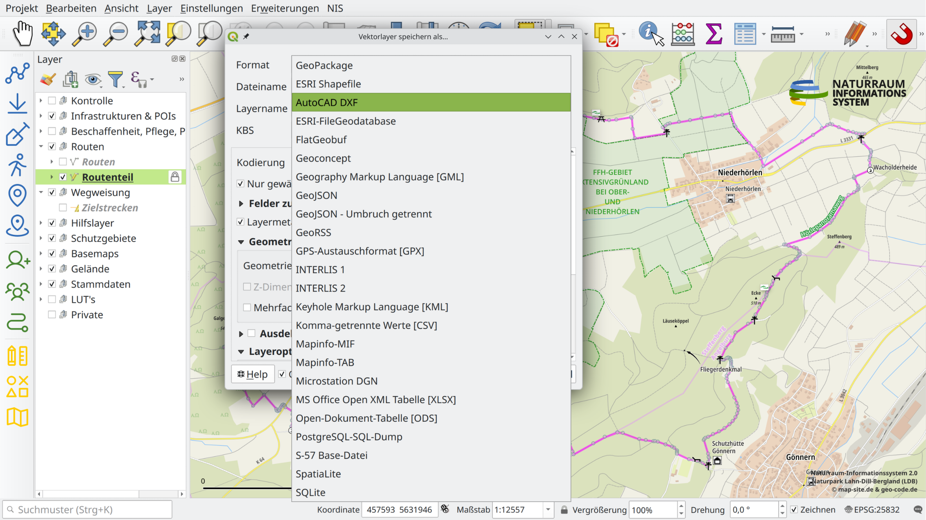This screenshot has width=926, height=520.
Task: Activate the Zoom Out magnifier tool
Action: tap(116, 34)
